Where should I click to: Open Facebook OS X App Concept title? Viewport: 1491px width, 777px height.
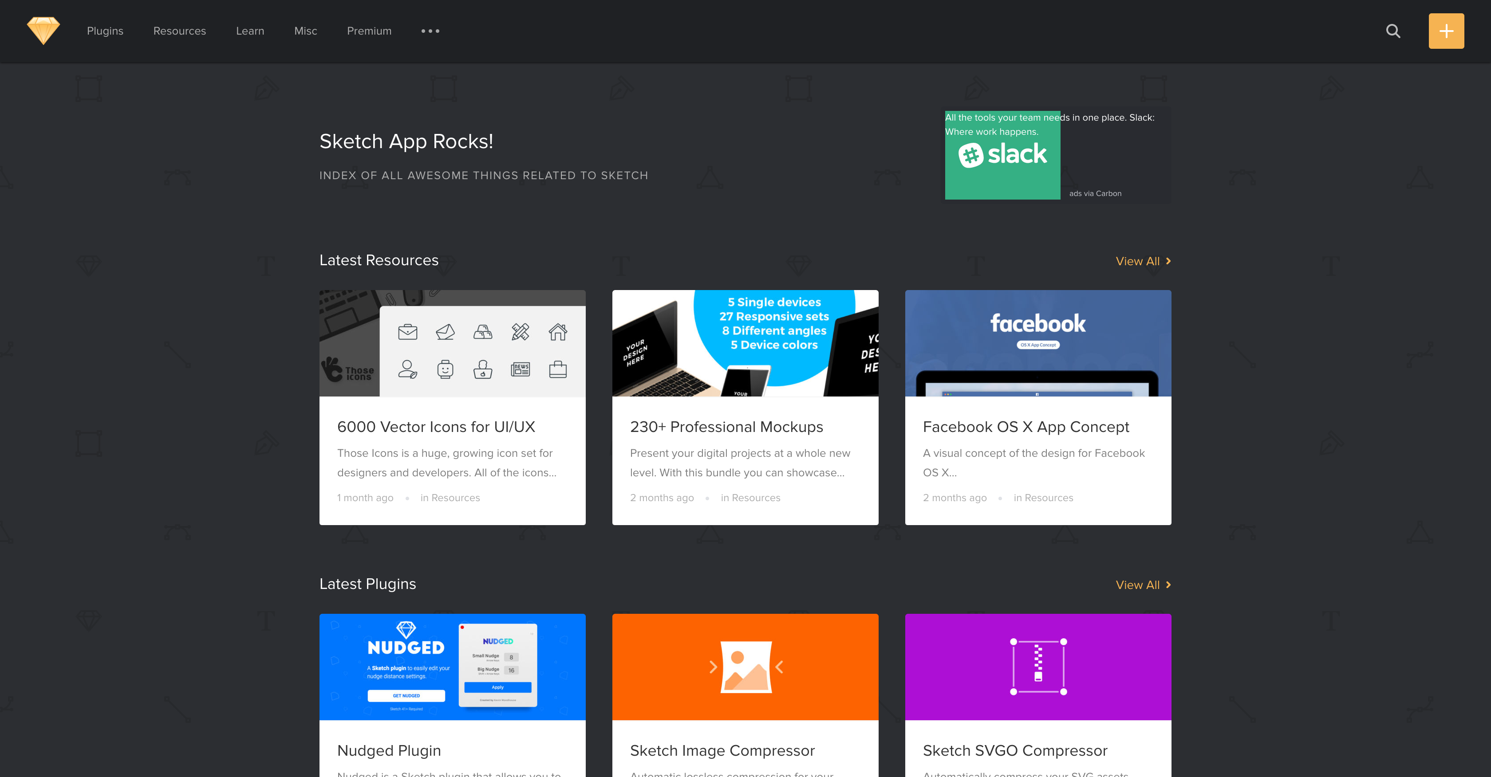pyautogui.click(x=1026, y=427)
